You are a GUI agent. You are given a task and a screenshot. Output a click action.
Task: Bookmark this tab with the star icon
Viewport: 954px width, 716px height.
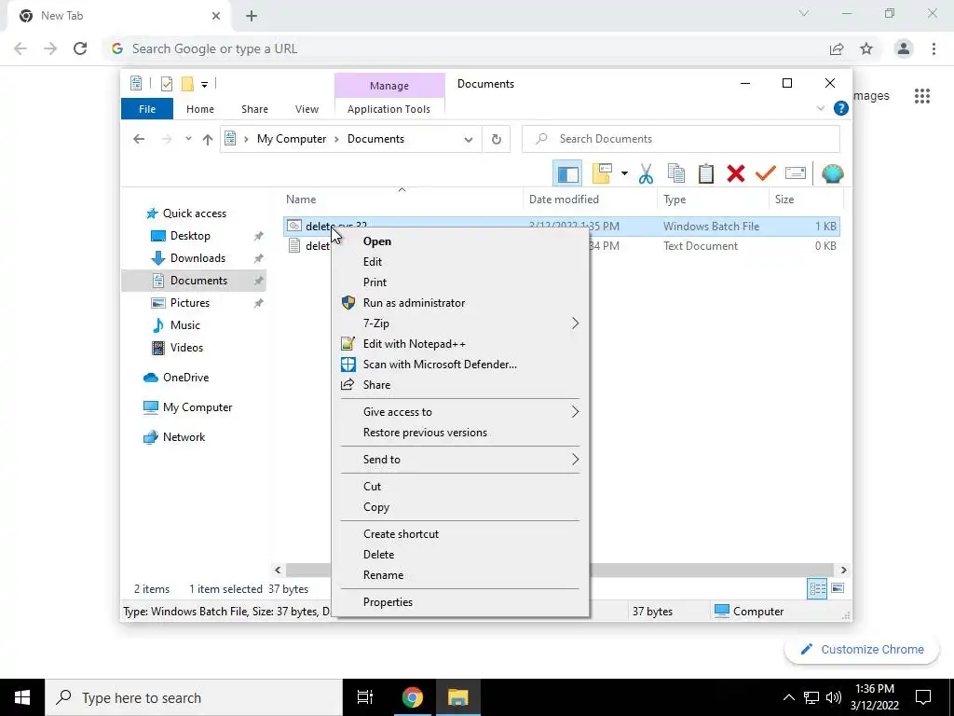pyautogui.click(x=866, y=48)
